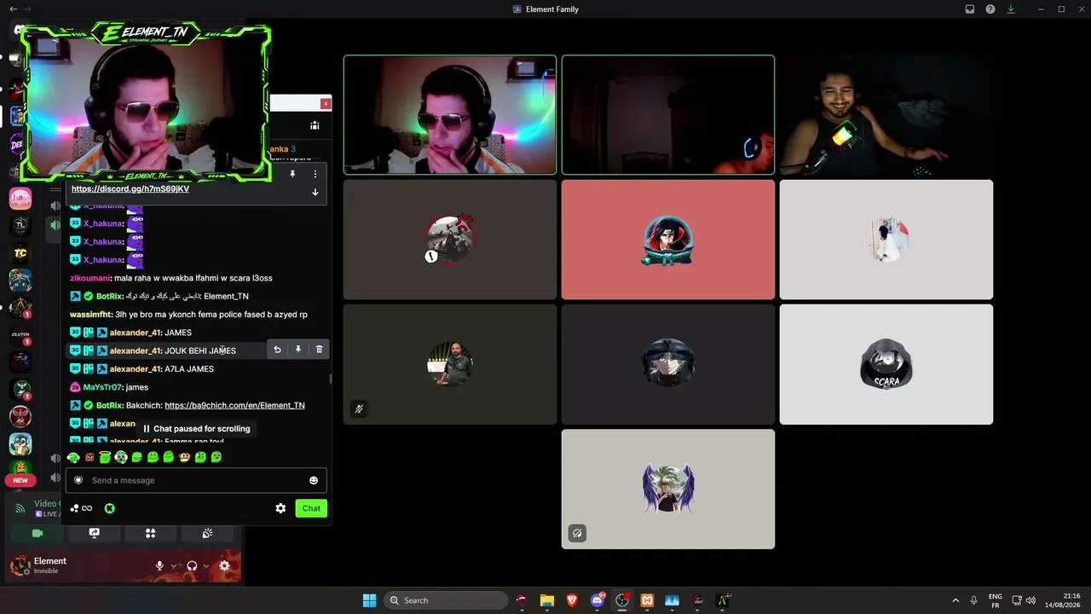Viewport: 1091px width, 614px height.
Task: Click the Chat paused for scrolling button
Action: 196,429
